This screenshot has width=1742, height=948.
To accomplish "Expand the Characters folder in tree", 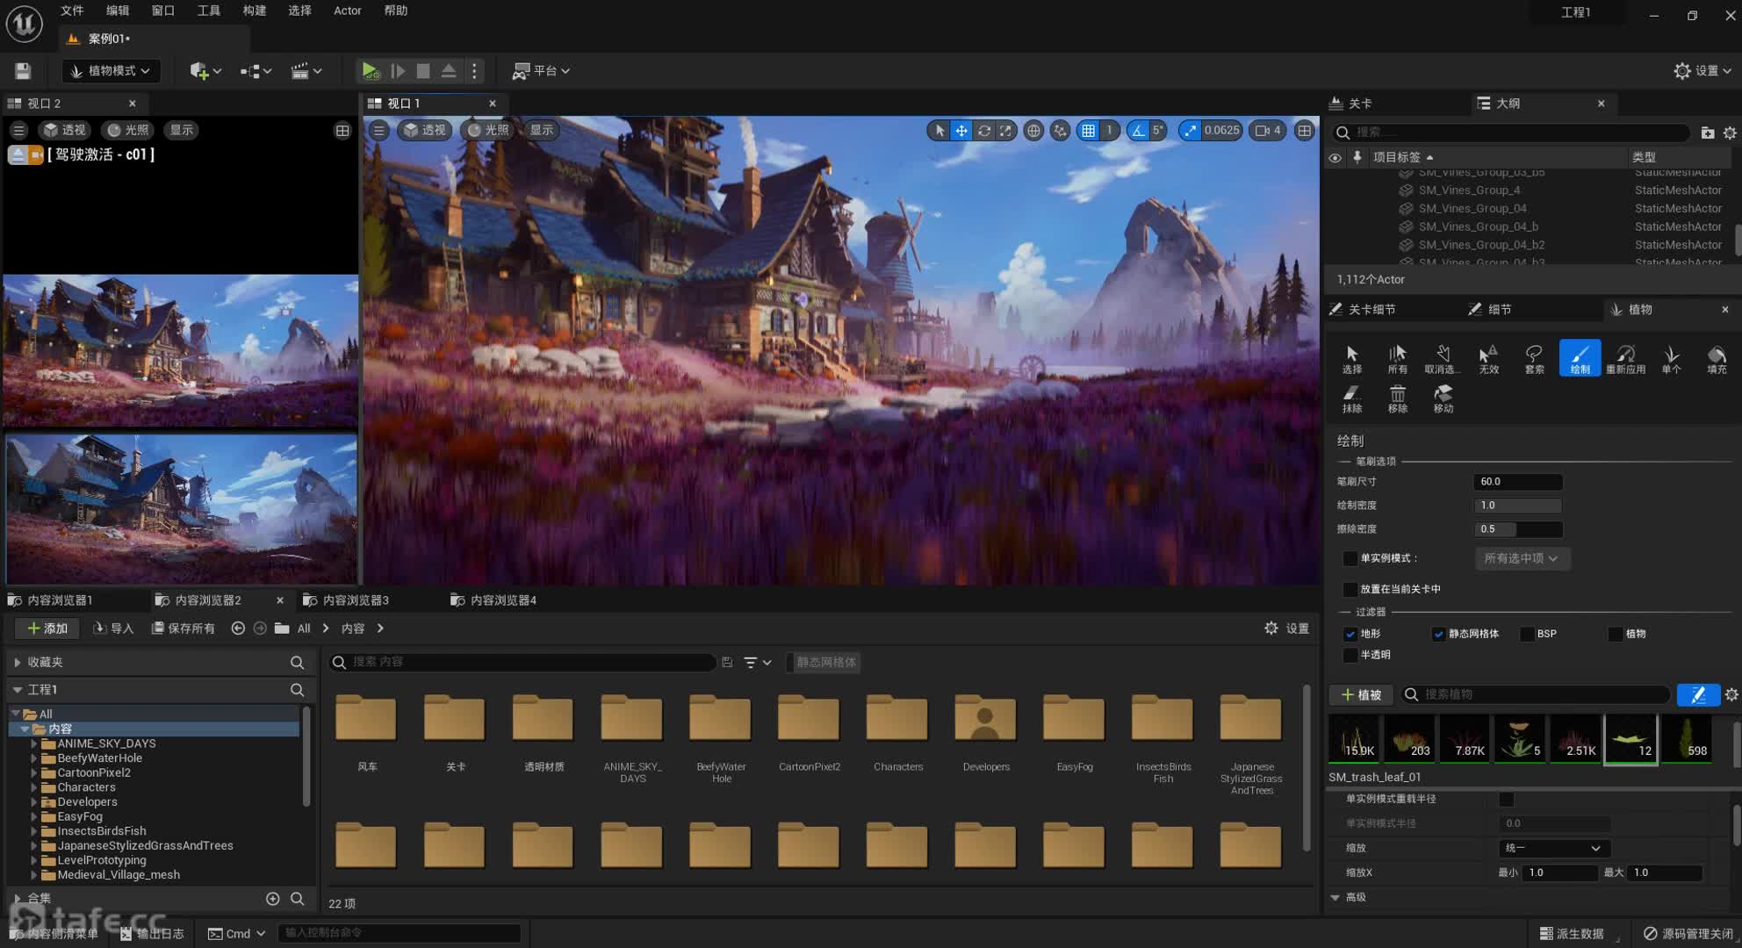I will (34, 787).
